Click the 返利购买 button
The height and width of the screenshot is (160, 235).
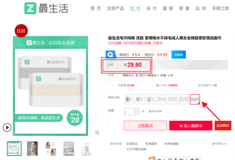tap(223, 126)
